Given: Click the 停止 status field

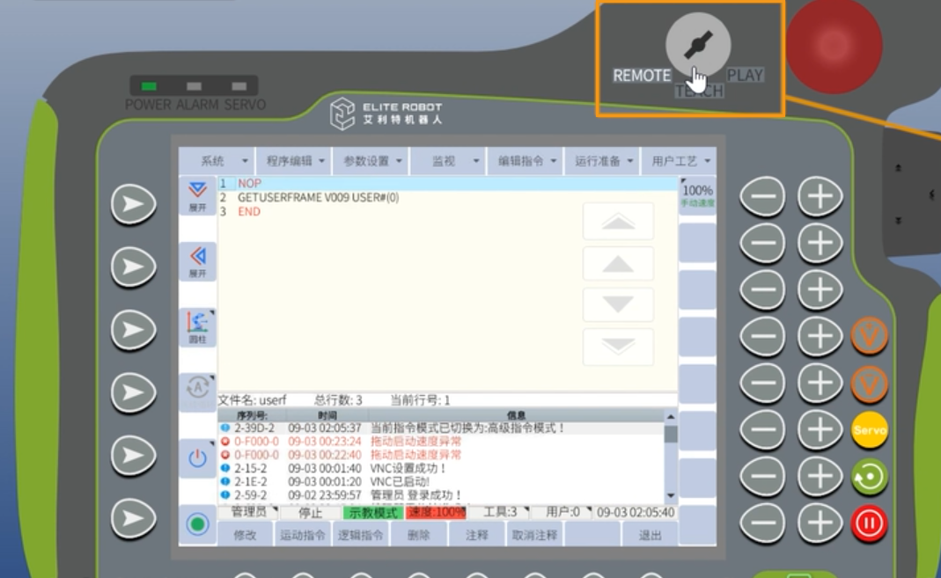Looking at the screenshot, I should click(x=310, y=513).
